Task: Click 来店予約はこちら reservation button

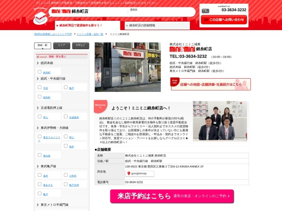Action: tap(172, 196)
